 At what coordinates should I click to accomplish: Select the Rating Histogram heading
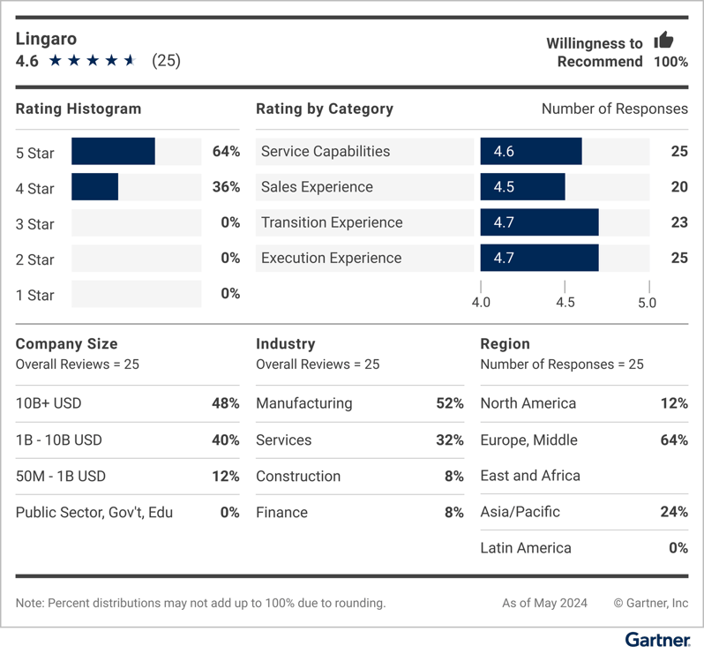(79, 109)
